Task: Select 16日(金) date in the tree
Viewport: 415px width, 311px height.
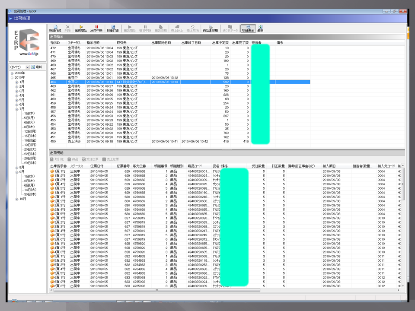Action: point(30,140)
